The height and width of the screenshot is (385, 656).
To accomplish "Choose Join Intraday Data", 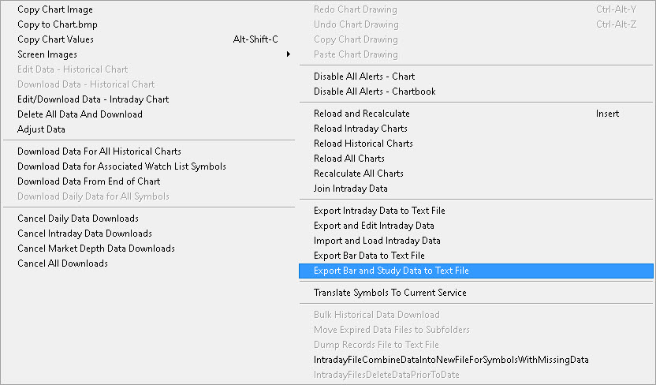I will click(x=351, y=189).
